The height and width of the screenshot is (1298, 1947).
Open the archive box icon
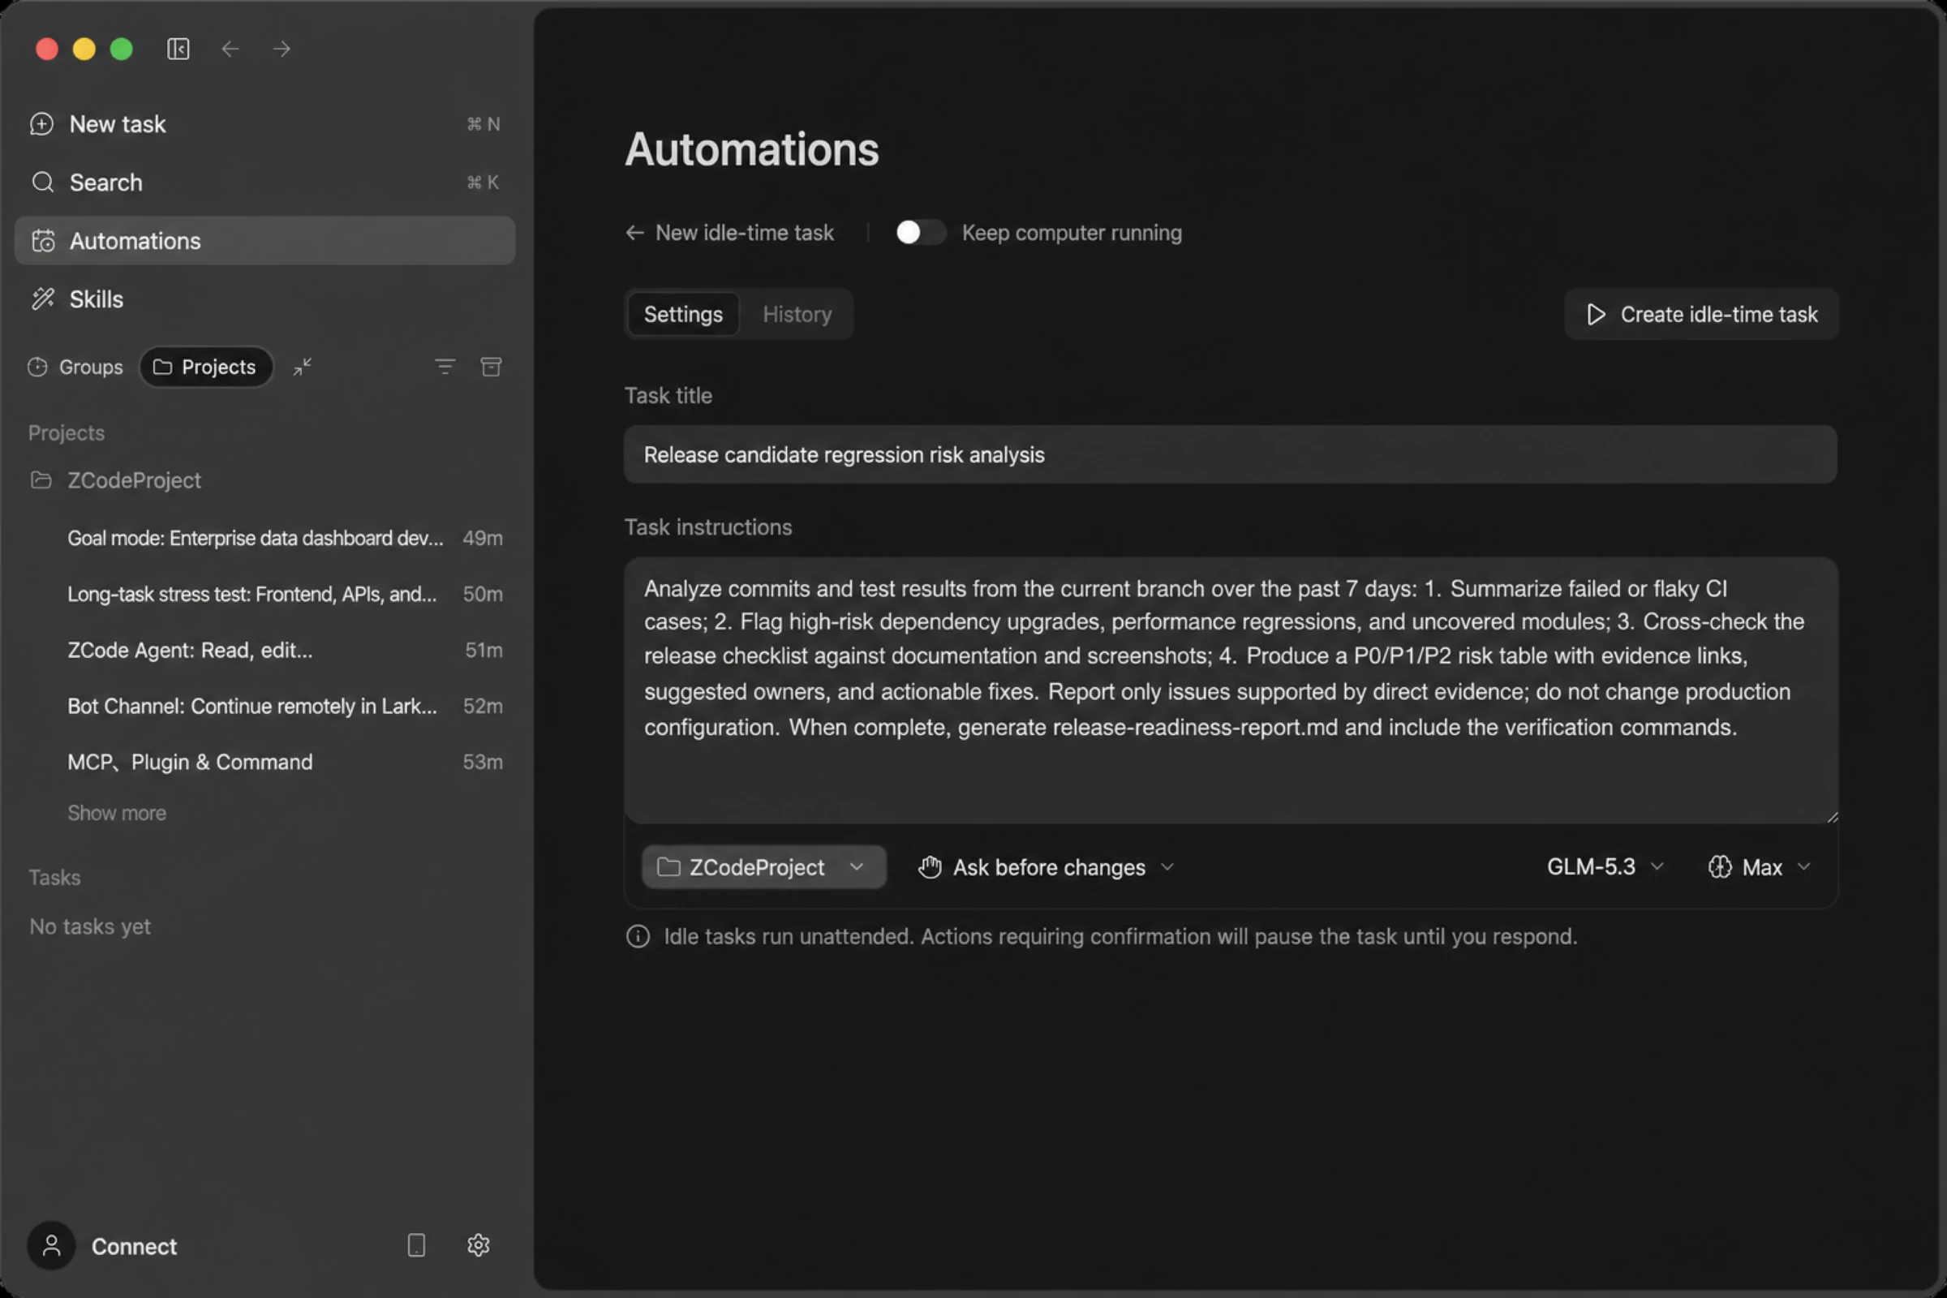click(491, 367)
